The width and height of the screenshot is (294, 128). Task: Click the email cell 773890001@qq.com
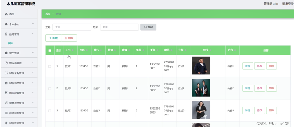[169, 66]
